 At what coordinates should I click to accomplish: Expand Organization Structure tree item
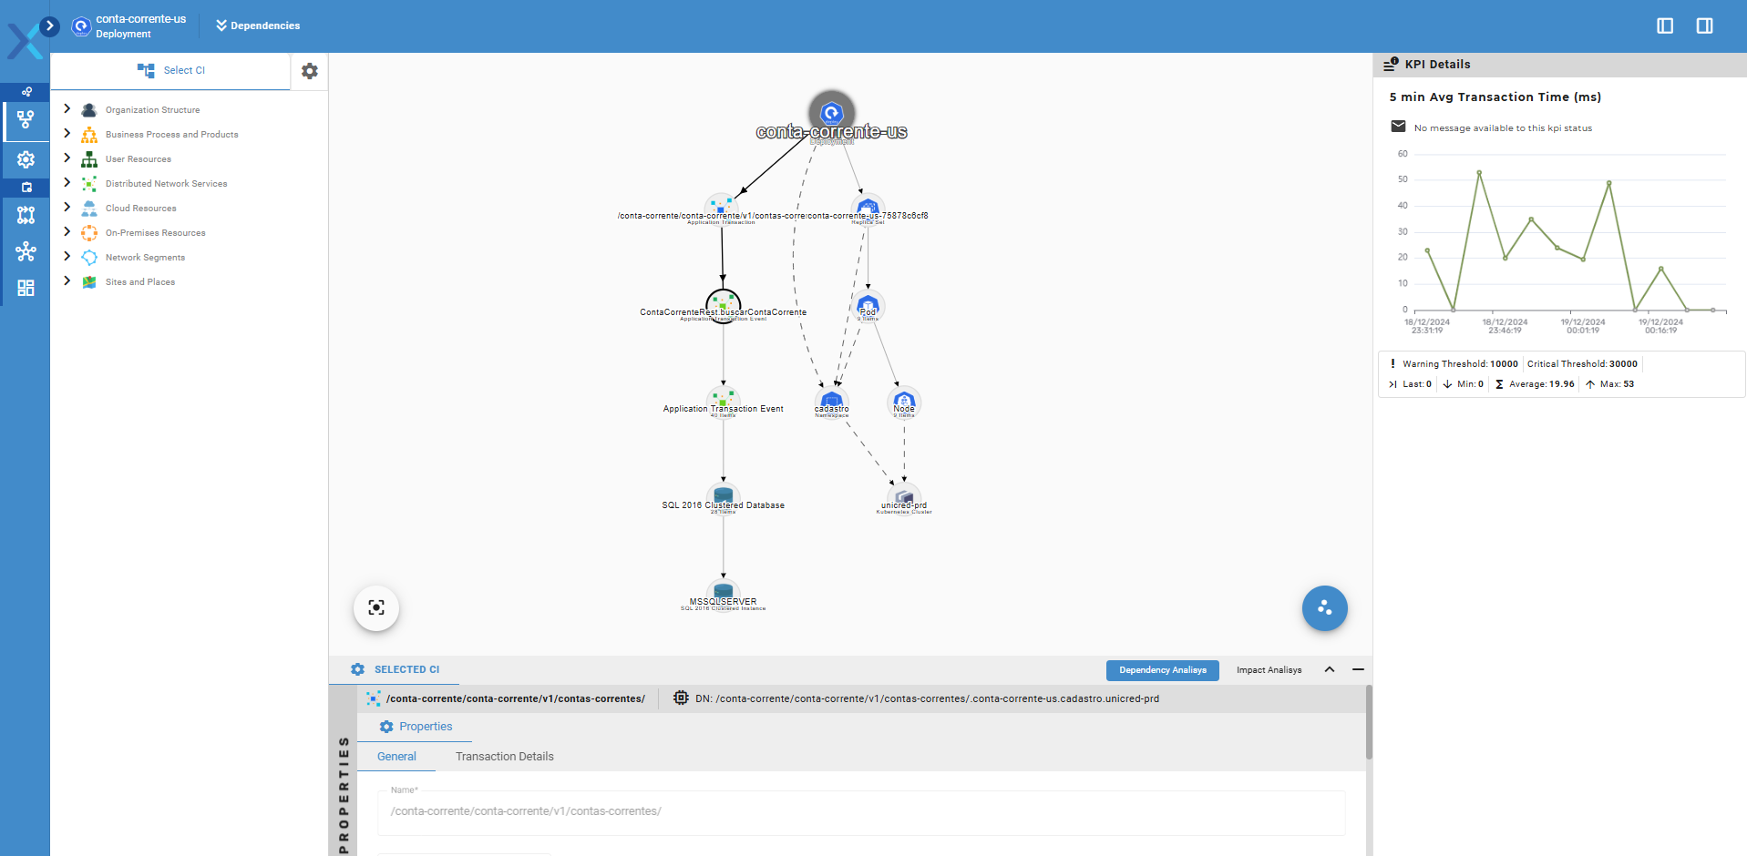pyautogui.click(x=67, y=109)
